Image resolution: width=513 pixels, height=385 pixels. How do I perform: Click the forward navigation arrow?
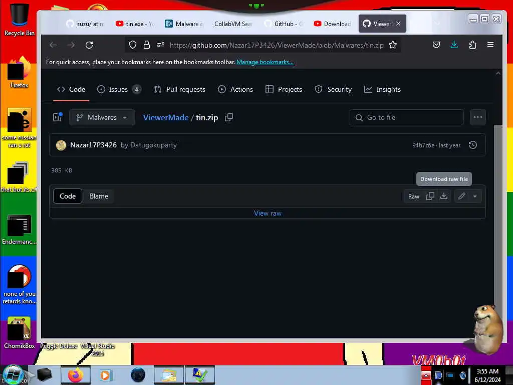pos(71,45)
